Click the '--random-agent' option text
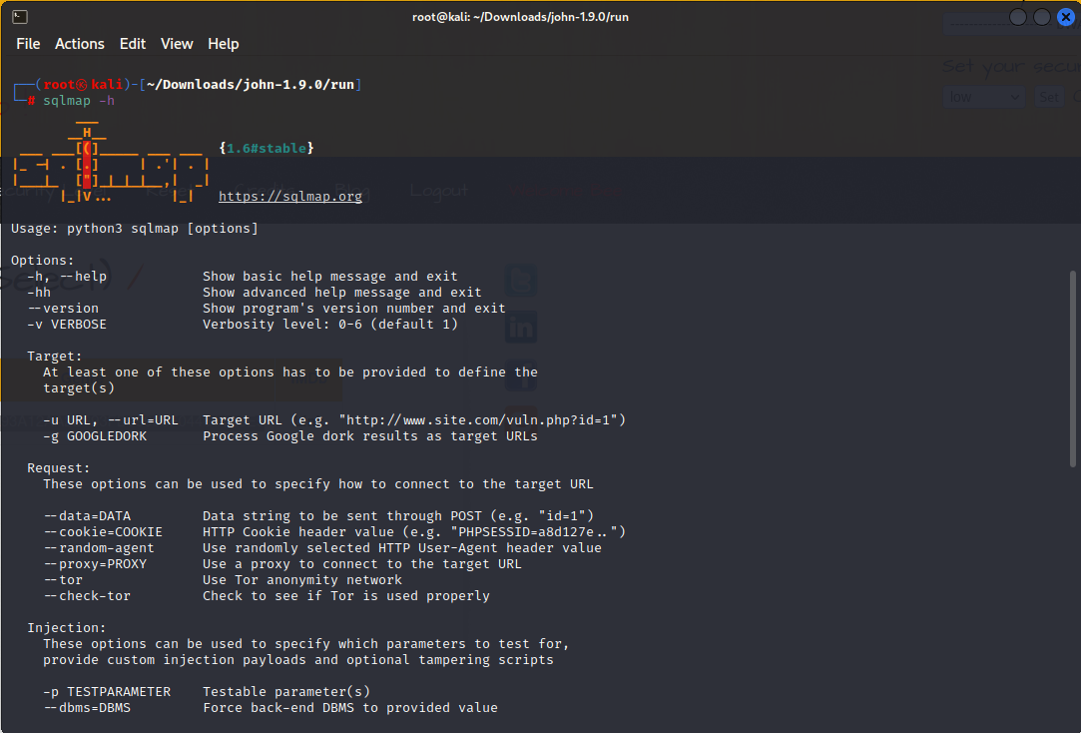 (99, 548)
